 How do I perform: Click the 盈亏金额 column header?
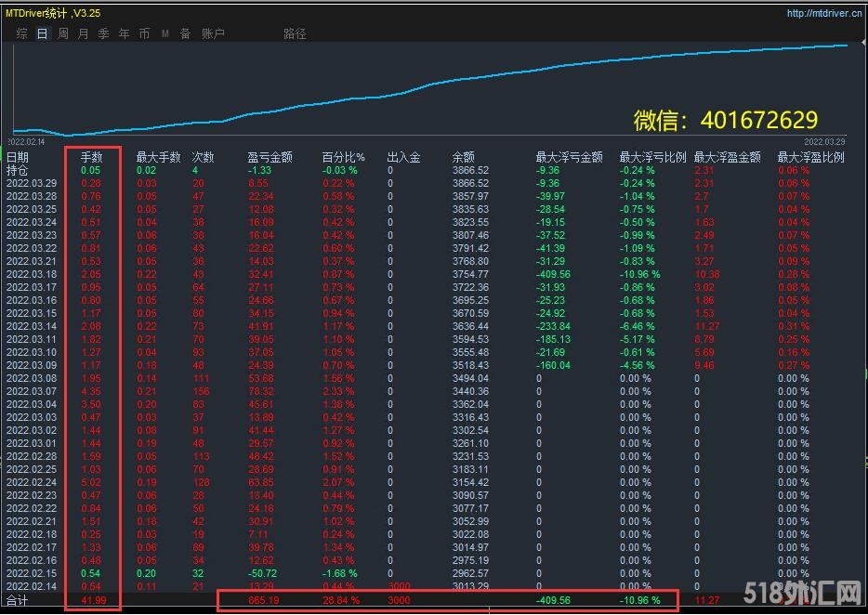point(270,158)
